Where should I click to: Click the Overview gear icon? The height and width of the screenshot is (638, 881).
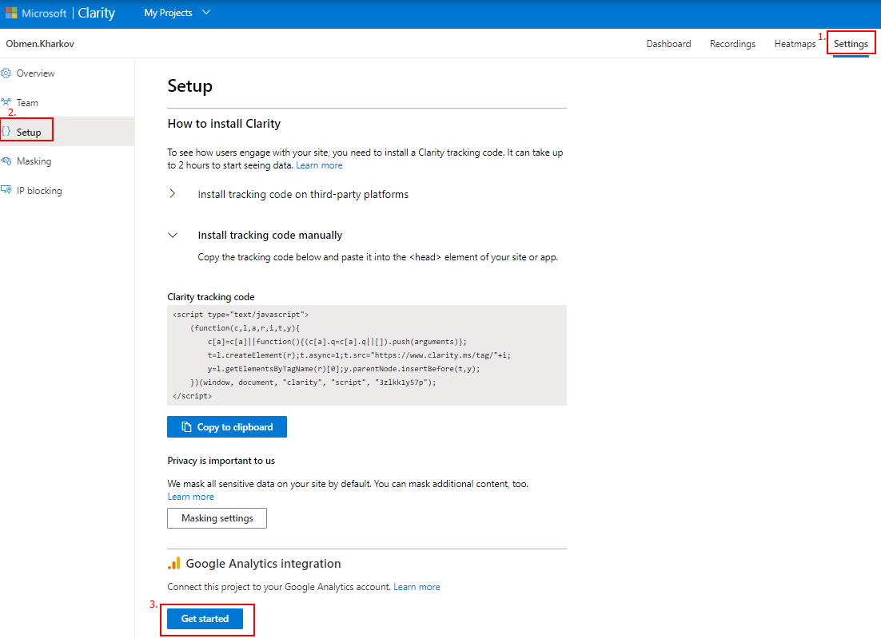[6, 73]
